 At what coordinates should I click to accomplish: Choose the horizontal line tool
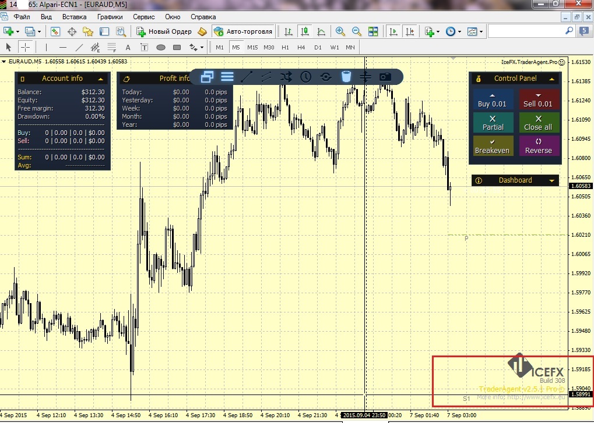[x=63, y=47]
